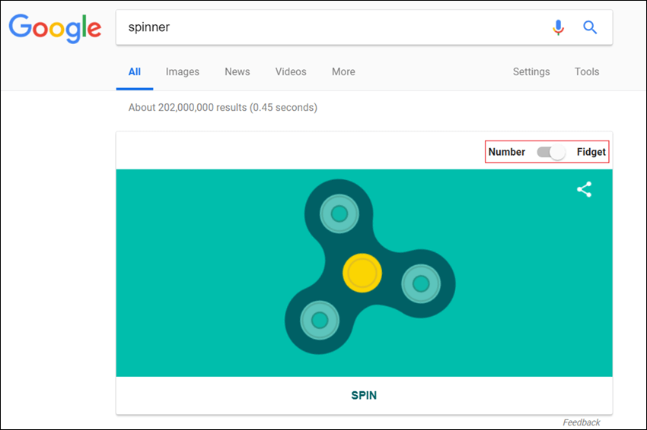647x430 pixels.
Task: Click the bottom-left arm bearing of spinner
Action: tap(320, 320)
